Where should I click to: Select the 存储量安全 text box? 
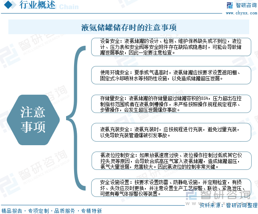[171, 104]
